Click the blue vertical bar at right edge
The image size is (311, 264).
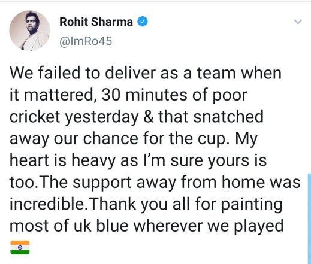[x=309, y=219]
